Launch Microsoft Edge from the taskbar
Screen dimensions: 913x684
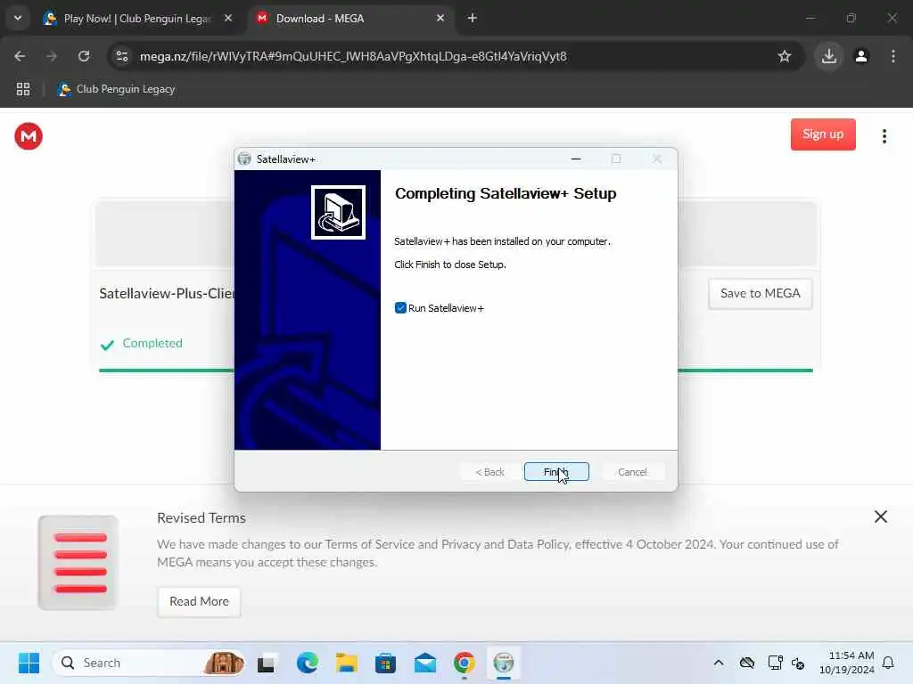pos(307,663)
